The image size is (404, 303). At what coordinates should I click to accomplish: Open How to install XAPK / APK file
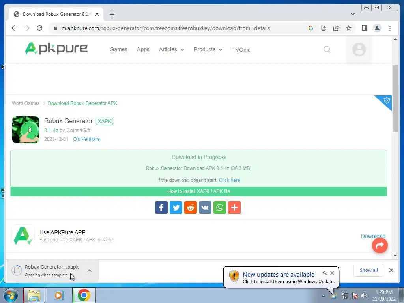[x=198, y=191]
